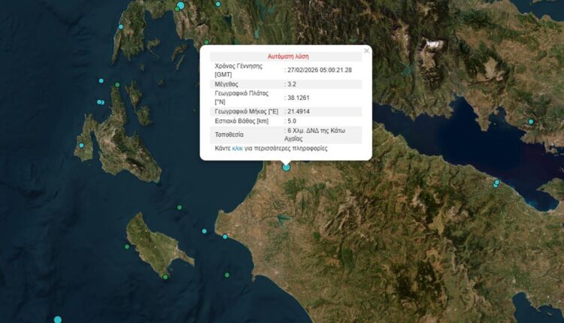Select cyan marker in the sea at top-left
This screenshot has height=323, width=564.
click(120, 27)
